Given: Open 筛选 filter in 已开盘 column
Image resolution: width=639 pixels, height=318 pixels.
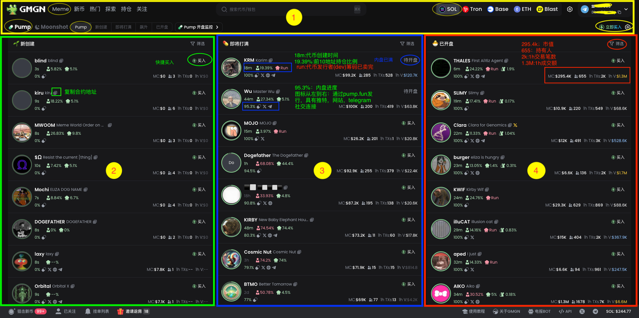Looking at the screenshot, I should coord(617,44).
